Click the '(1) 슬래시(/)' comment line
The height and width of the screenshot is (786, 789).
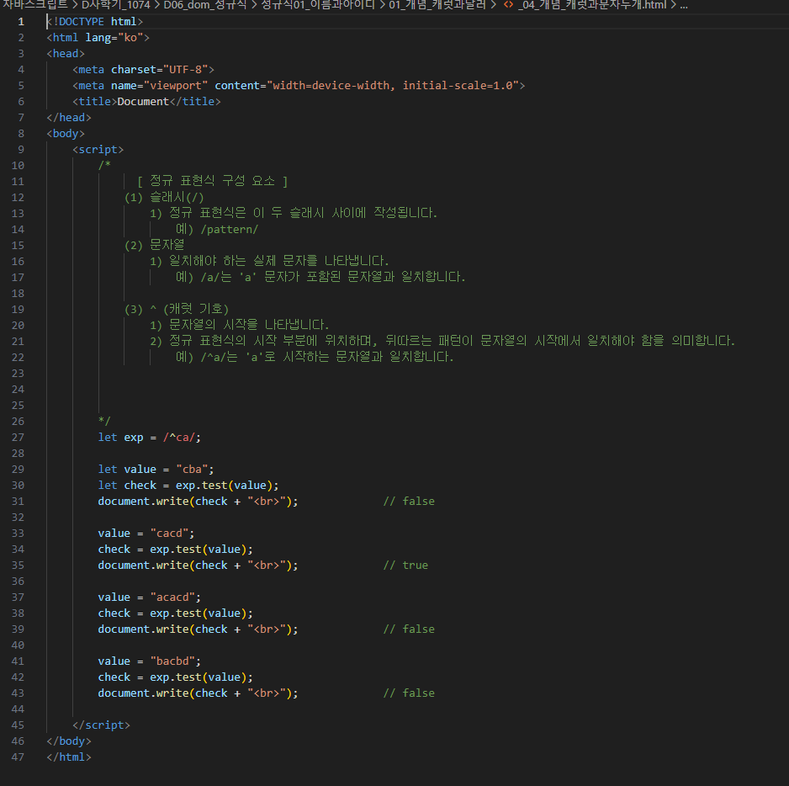tap(164, 198)
